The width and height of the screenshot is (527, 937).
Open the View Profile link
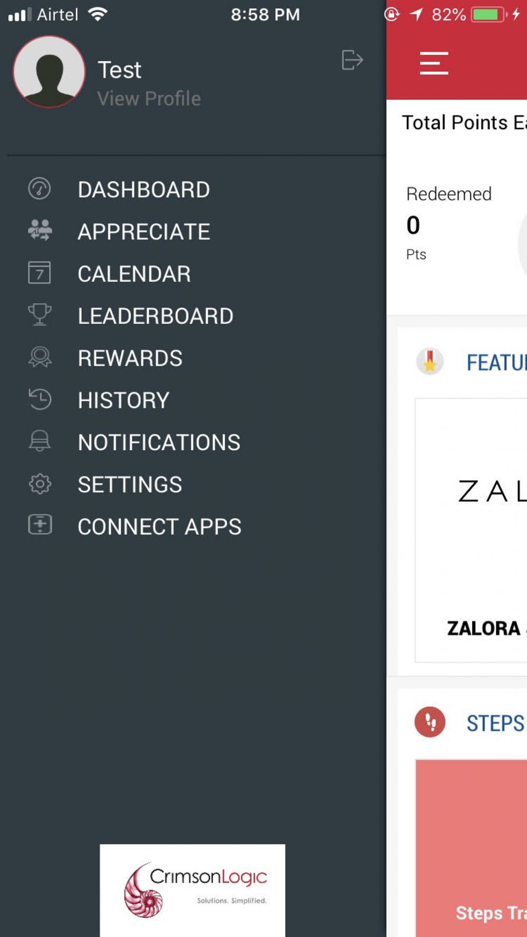click(149, 99)
